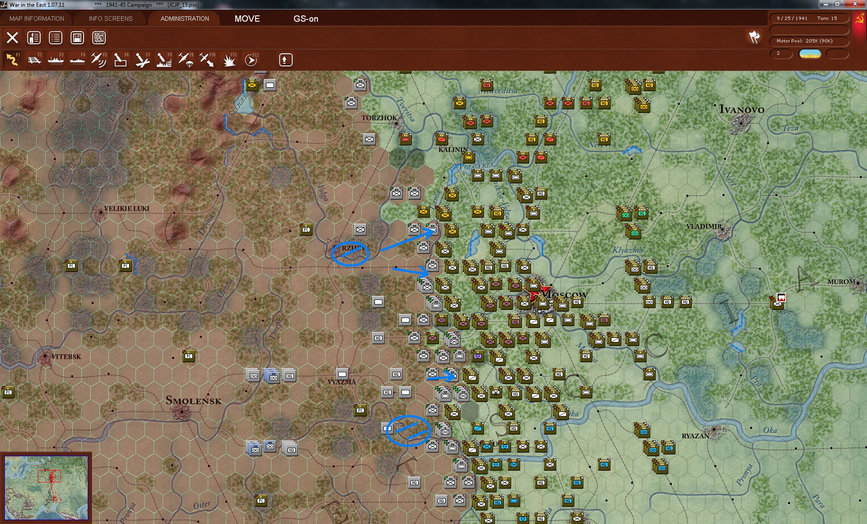The width and height of the screenshot is (867, 524).
Task: Click the Smolensk city hex
Action: click(x=182, y=412)
